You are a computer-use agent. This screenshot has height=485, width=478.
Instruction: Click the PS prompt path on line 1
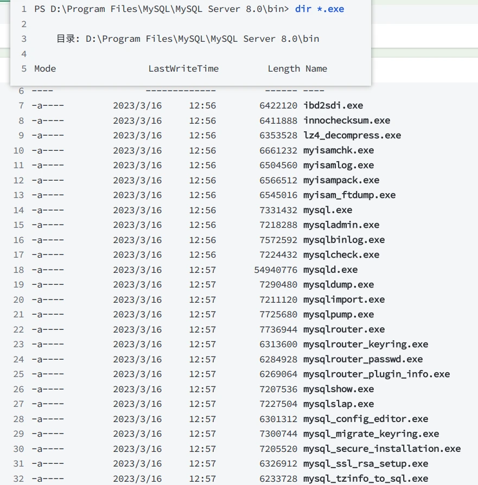pos(162,9)
